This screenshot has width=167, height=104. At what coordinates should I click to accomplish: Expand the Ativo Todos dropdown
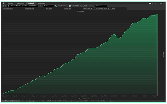(x=49, y=6)
